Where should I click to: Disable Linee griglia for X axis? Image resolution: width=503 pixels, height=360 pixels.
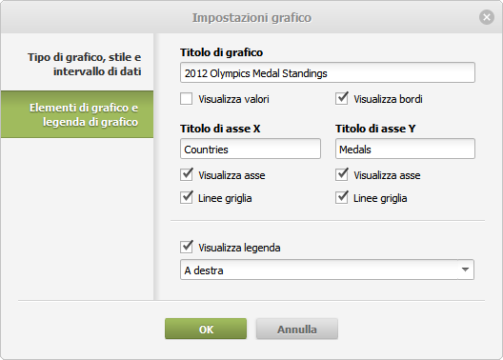187,197
